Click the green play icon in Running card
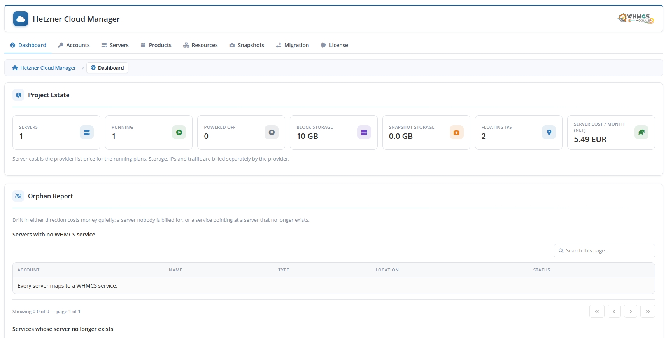The height and width of the screenshot is (338, 666). (179, 132)
